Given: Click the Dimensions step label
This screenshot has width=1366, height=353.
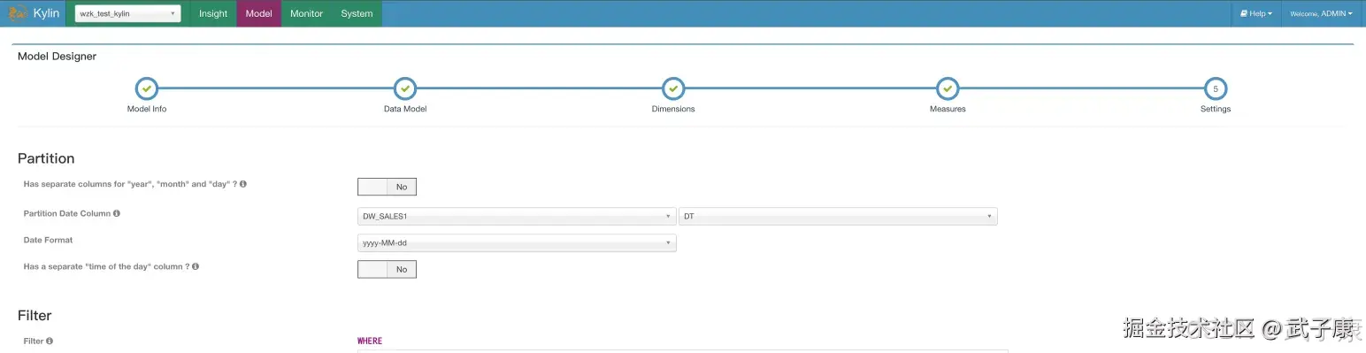Looking at the screenshot, I should (673, 109).
